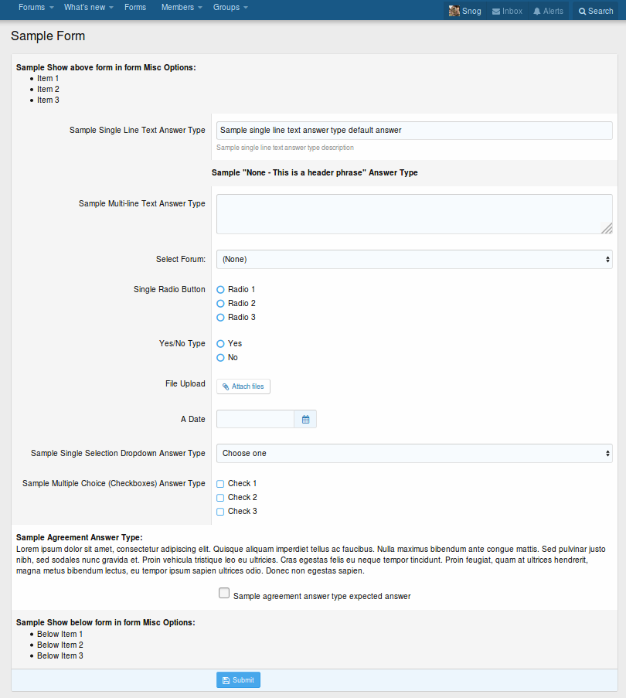
Task: Click the Snog user avatar
Action: 454,11
